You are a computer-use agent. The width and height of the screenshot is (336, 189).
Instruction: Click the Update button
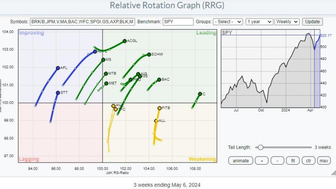point(312,22)
